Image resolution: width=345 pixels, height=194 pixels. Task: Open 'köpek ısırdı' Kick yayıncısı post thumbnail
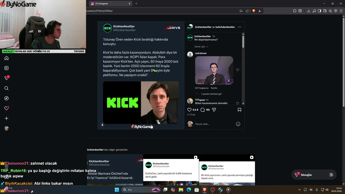pyautogui.click(x=227, y=170)
